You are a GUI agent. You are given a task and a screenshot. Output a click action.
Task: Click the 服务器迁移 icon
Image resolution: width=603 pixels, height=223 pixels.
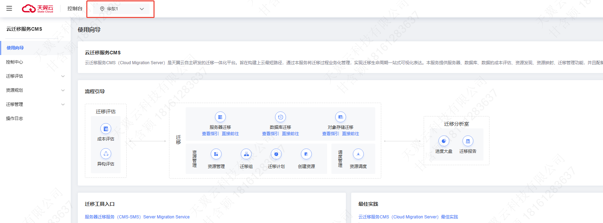pyautogui.click(x=220, y=117)
